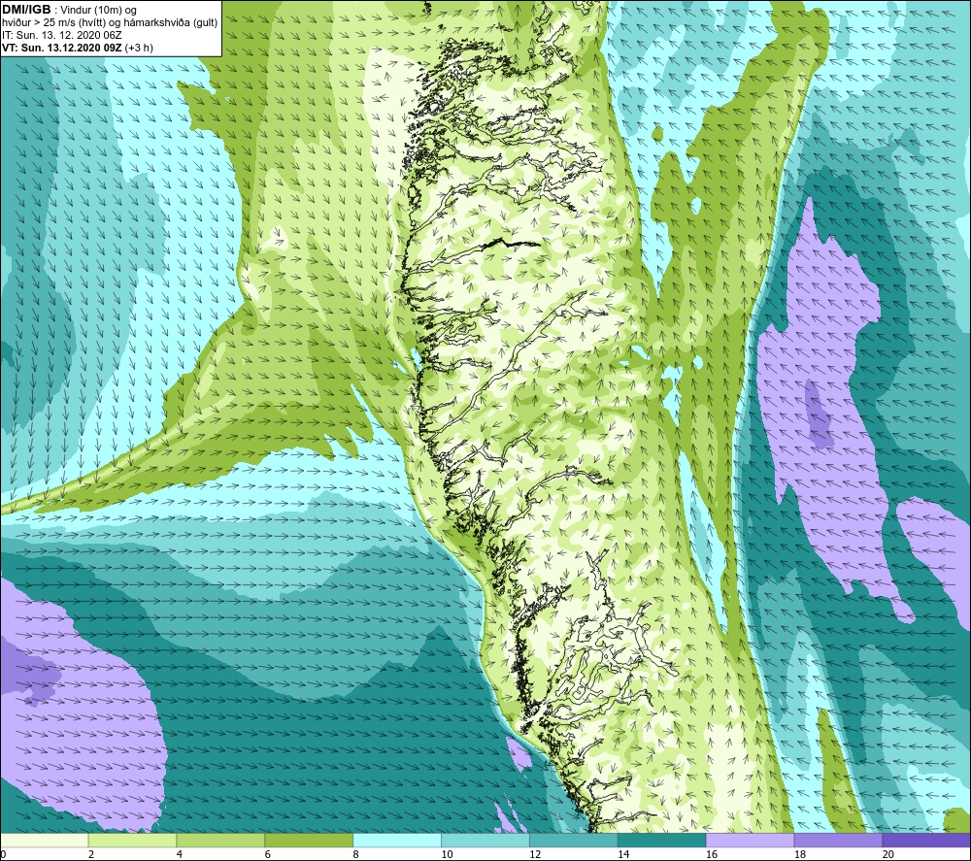The width and height of the screenshot is (971, 861).
Task: Click the legend scale label "14"
Action: coord(623,854)
